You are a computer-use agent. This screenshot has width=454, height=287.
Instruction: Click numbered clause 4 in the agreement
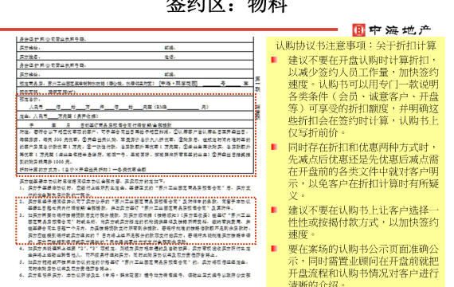pos(135,252)
